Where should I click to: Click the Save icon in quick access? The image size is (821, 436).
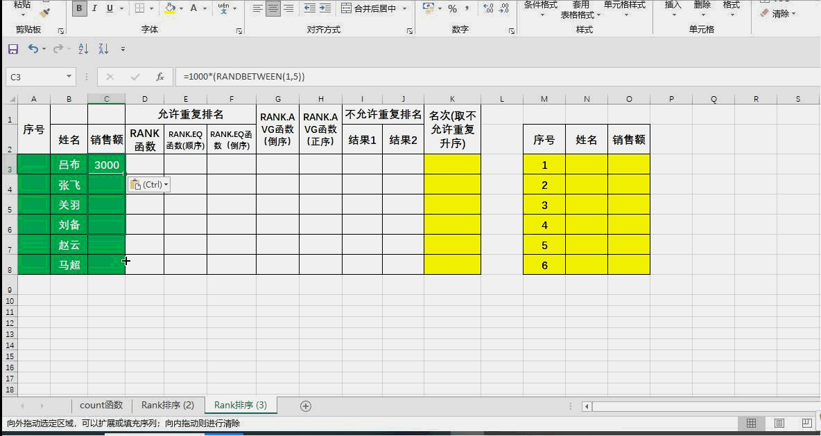[13, 49]
